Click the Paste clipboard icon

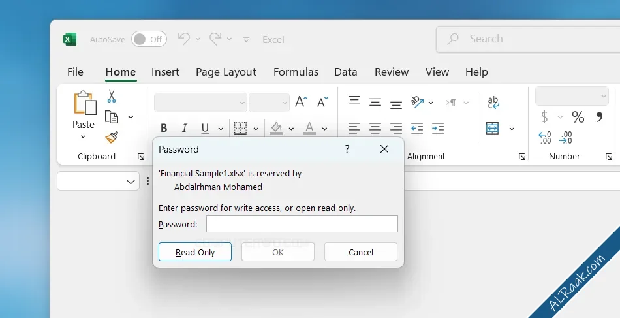point(85,103)
